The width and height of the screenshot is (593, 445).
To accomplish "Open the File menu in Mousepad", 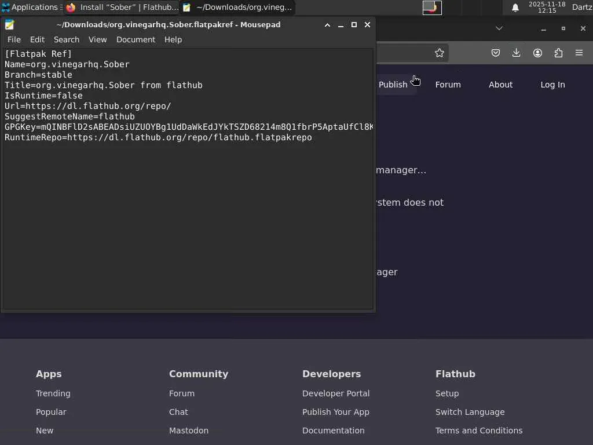I will pyautogui.click(x=14, y=39).
